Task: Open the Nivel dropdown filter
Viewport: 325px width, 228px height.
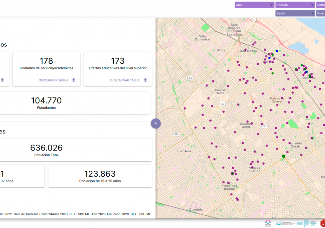Action: (321, 13)
